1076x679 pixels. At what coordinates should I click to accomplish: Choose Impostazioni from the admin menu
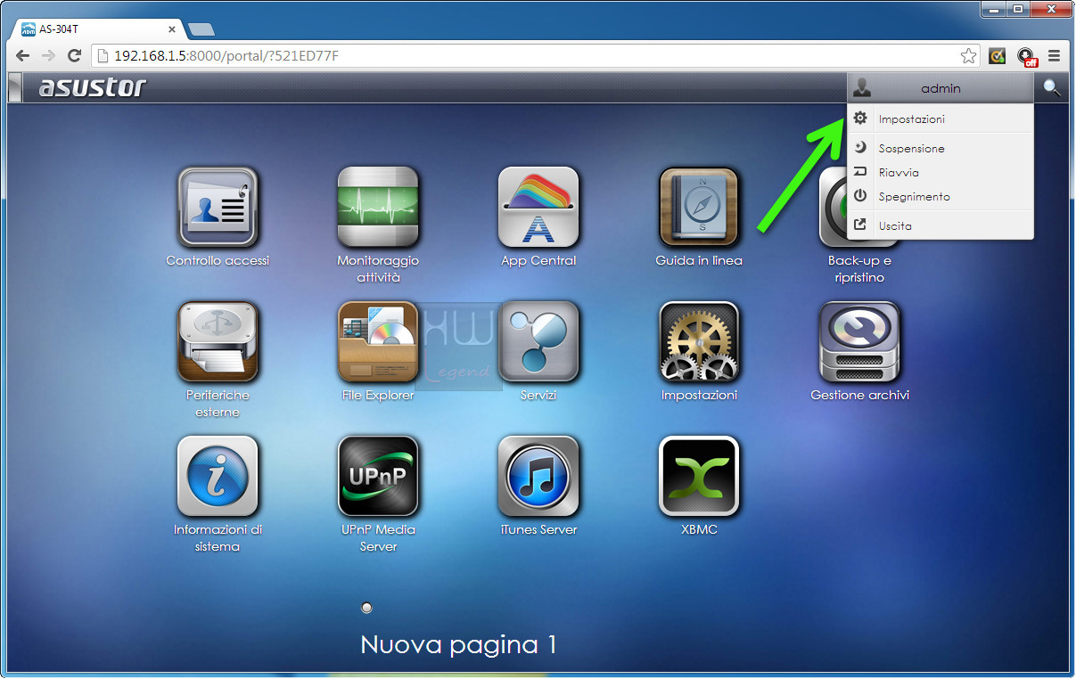[940, 119]
